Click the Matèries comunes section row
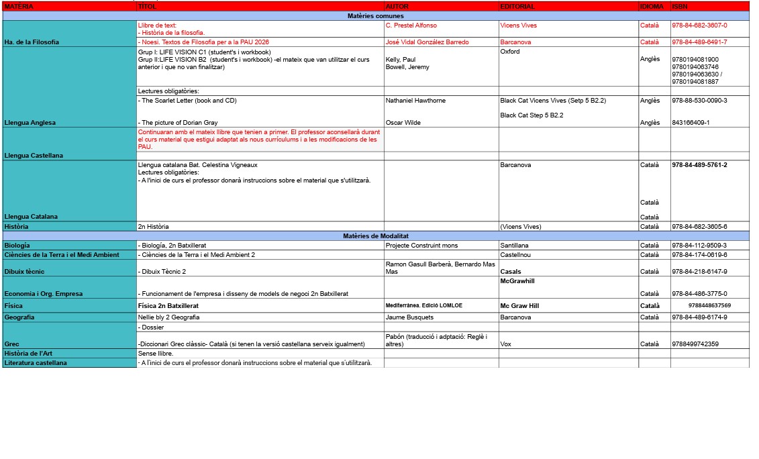Image resolution: width=759 pixels, height=459 pixels. click(375, 15)
